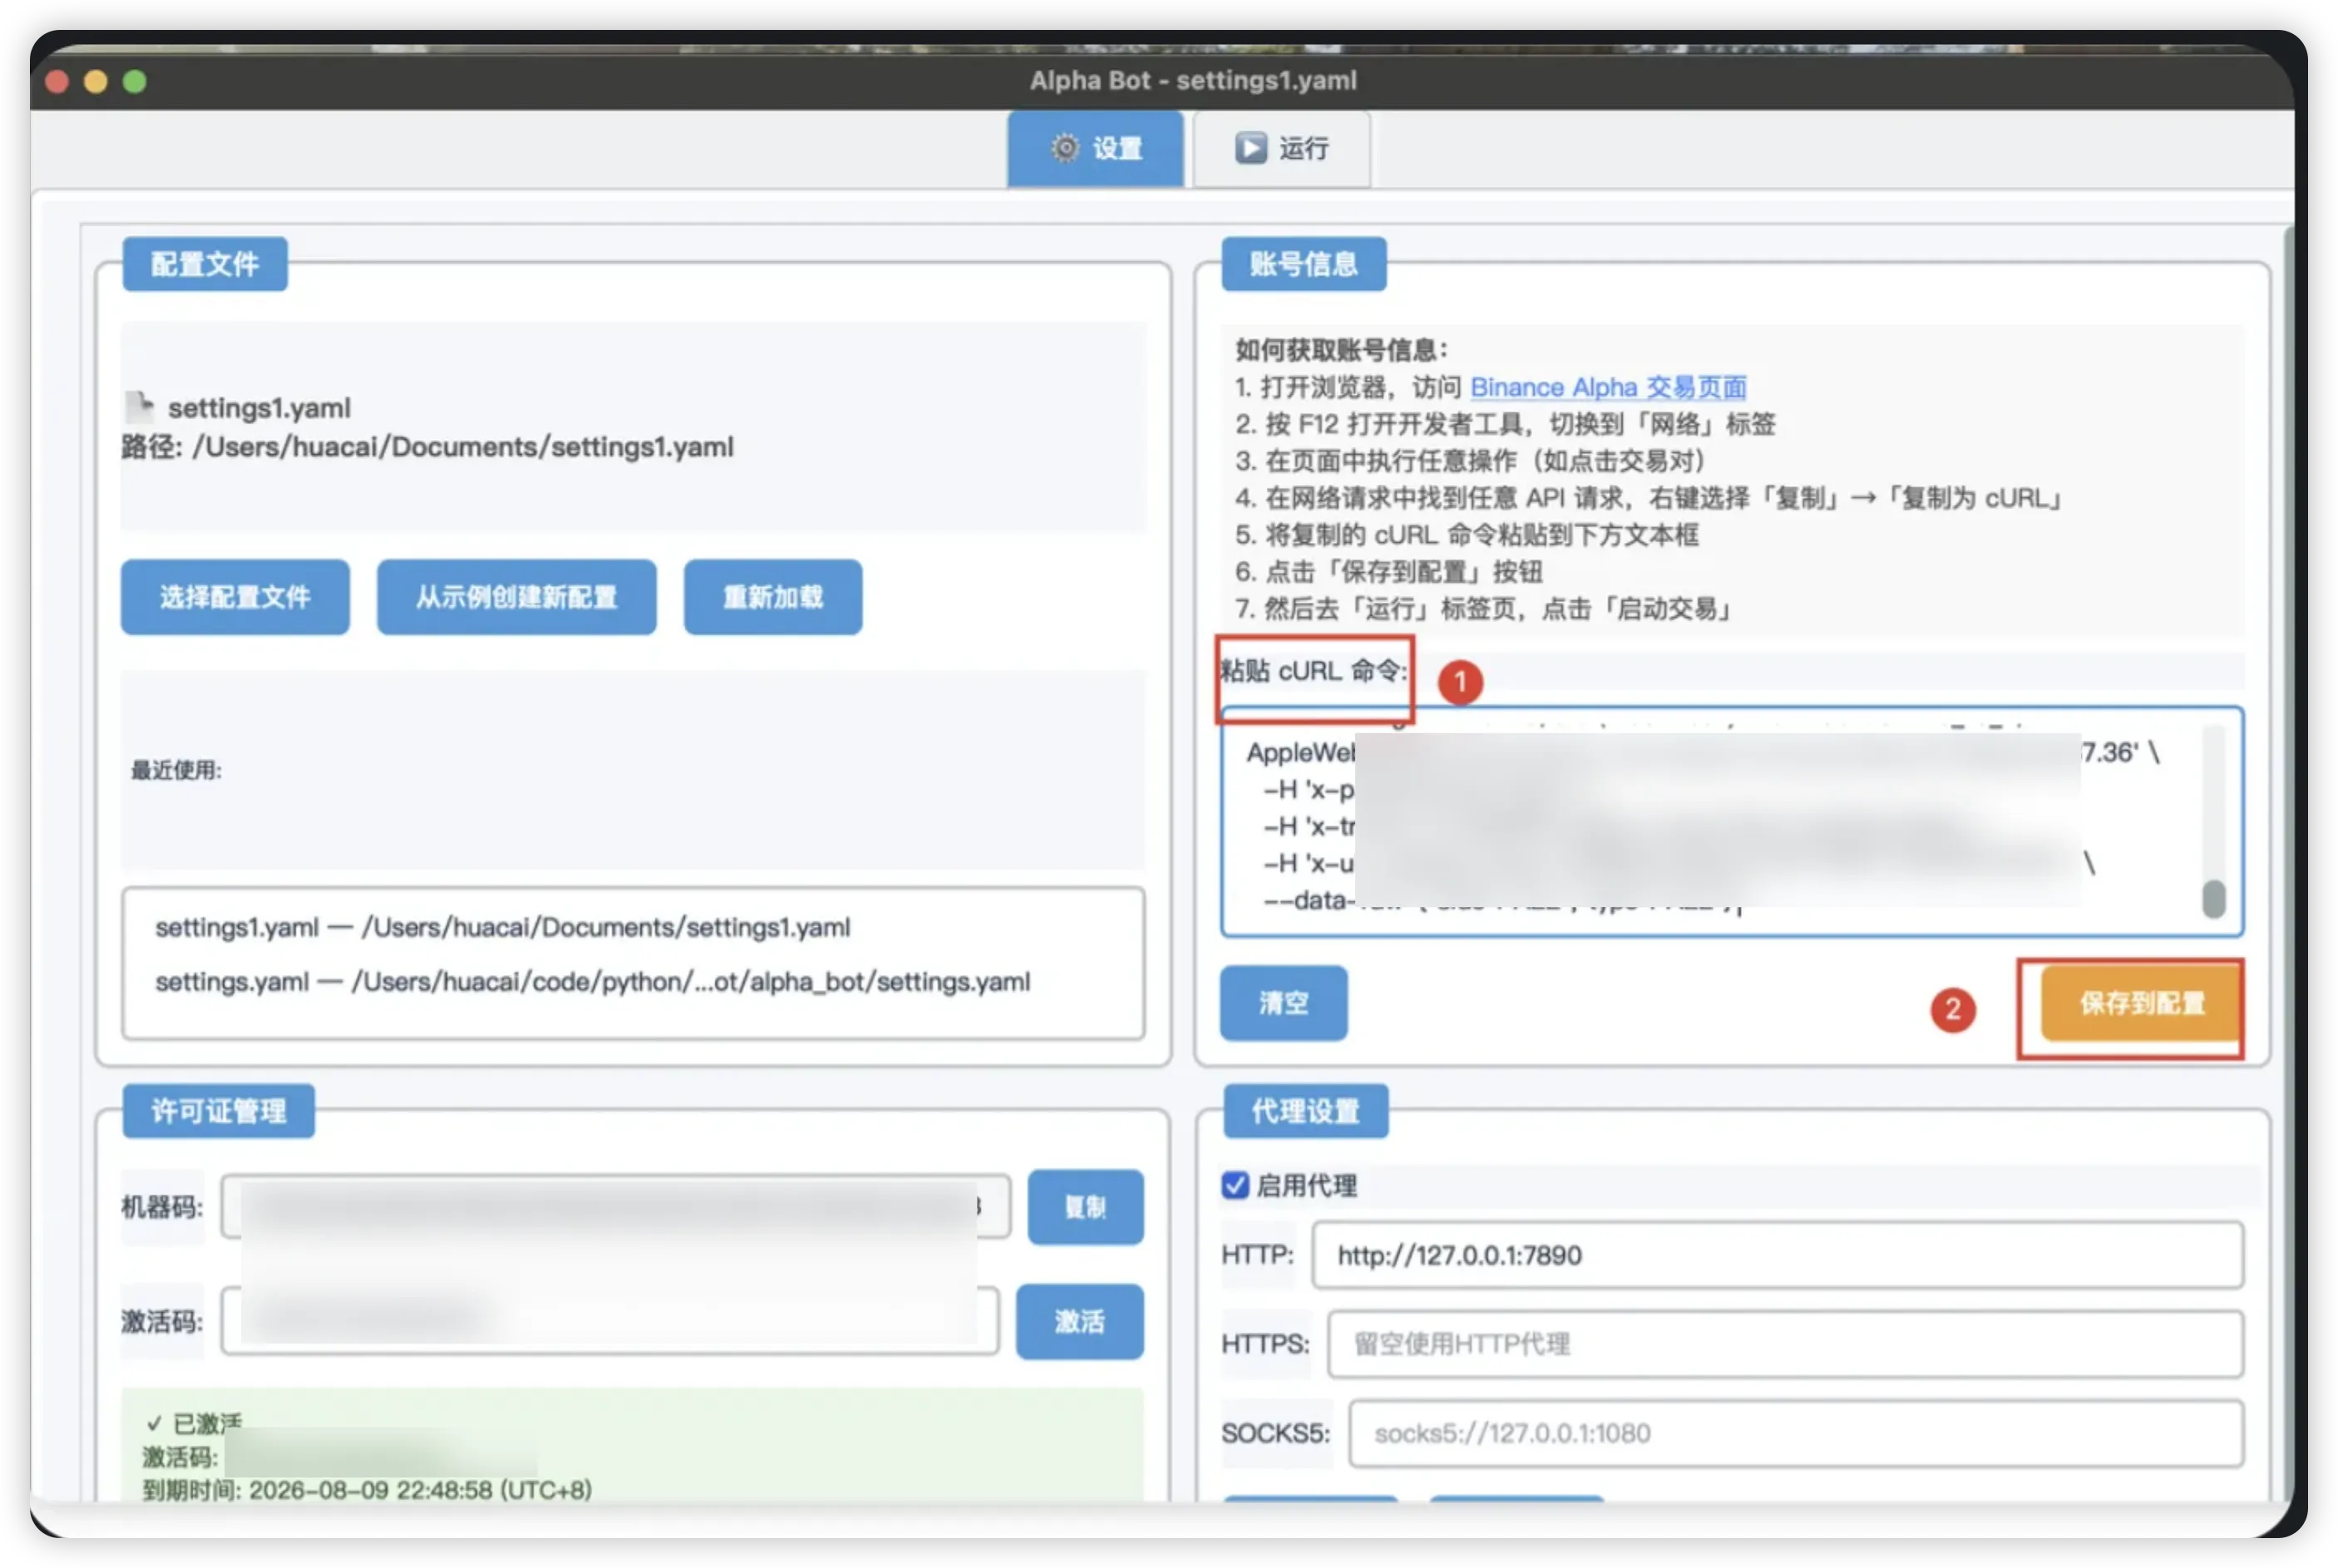The height and width of the screenshot is (1568, 2338).
Task: Switch to the 运行 tab
Action: coord(1282,149)
